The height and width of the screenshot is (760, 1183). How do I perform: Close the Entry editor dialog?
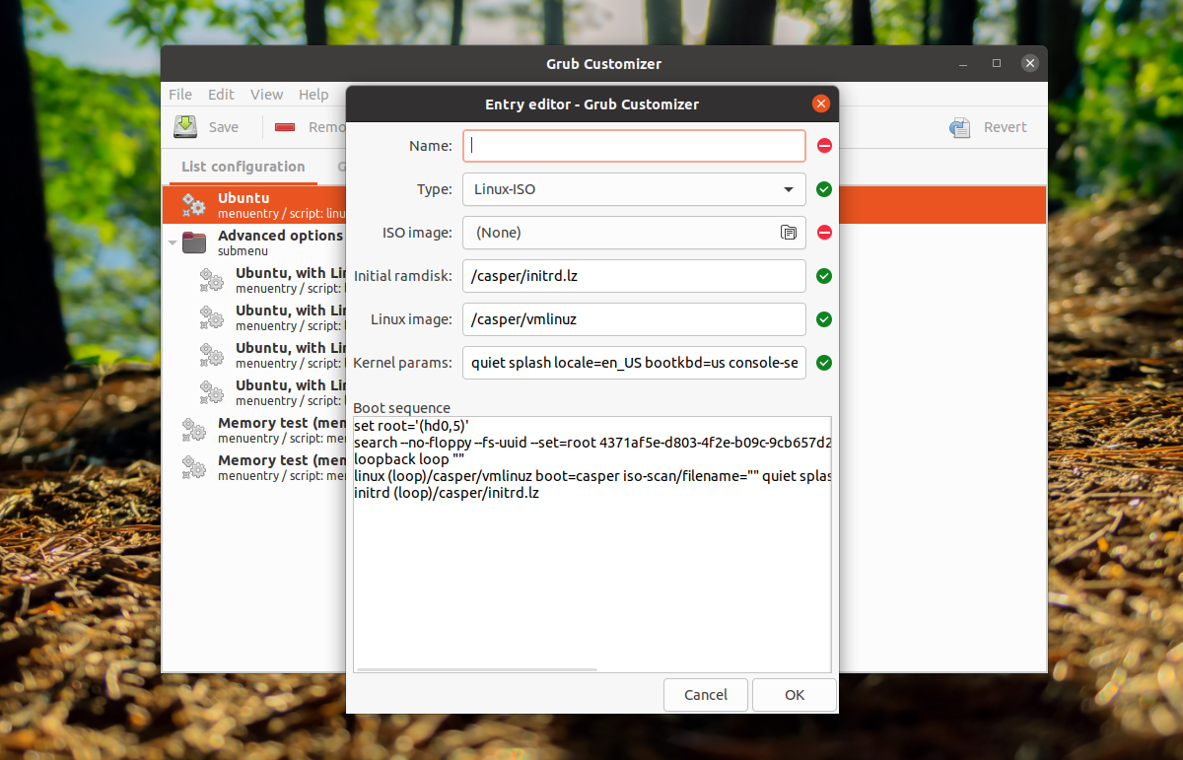pyautogui.click(x=820, y=104)
